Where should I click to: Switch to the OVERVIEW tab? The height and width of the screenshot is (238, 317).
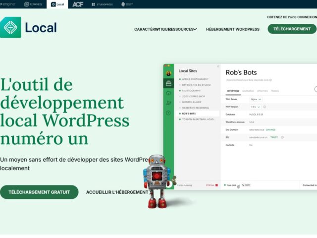233,91
